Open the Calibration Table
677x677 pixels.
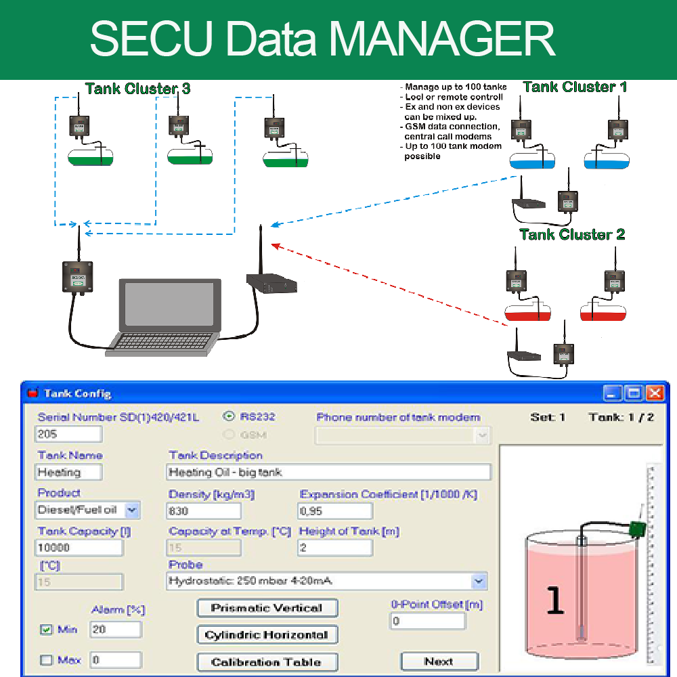click(267, 661)
